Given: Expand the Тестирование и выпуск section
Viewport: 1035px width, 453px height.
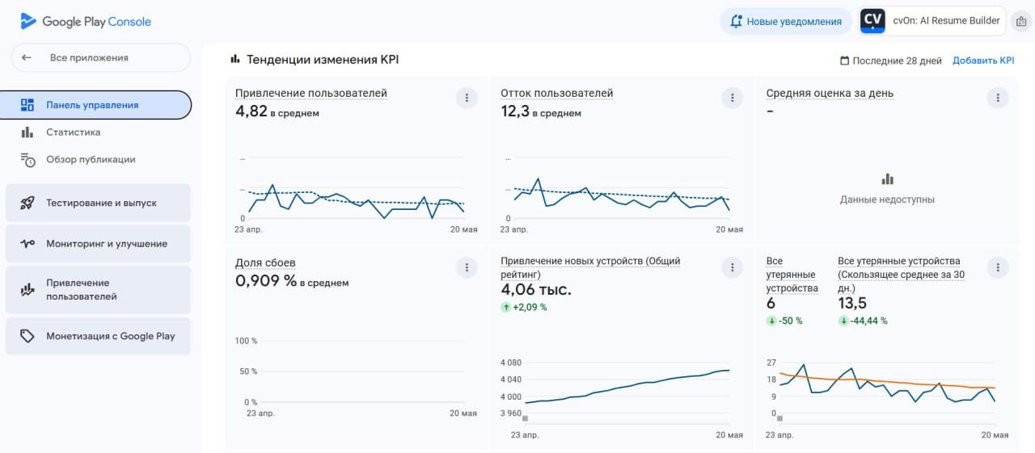Looking at the screenshot, I should click(98, 203).
